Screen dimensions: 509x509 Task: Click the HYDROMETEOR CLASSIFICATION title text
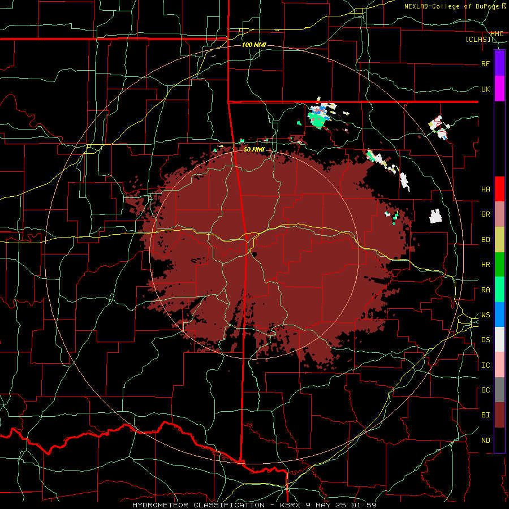pos(199,505)
